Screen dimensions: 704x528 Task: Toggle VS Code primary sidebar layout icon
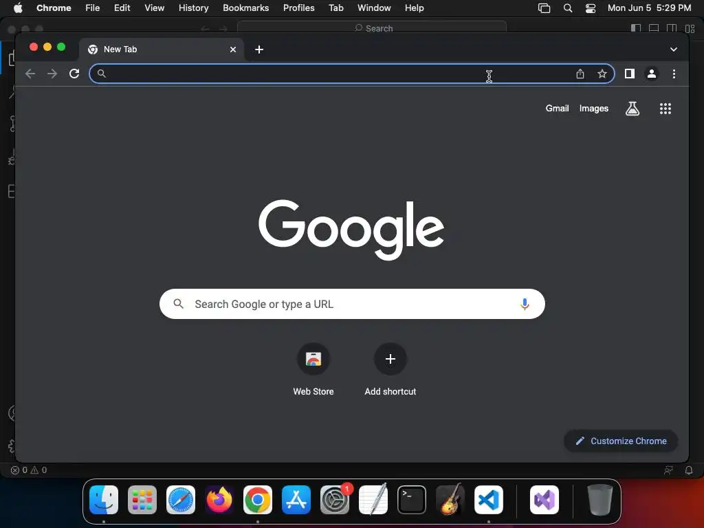[x=636, y=27]
